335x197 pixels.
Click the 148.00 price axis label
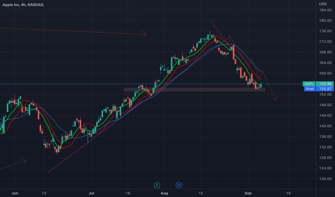(325, 105)
